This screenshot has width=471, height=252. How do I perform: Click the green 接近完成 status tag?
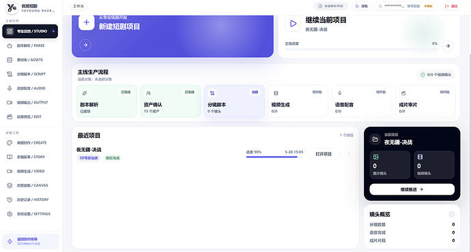pyautogui.click(x=113, y=158)
